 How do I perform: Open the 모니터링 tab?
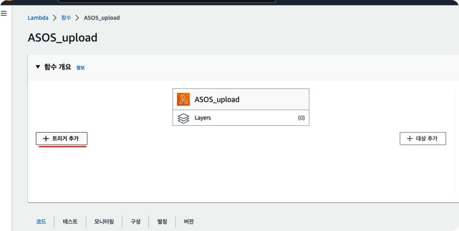104,222
